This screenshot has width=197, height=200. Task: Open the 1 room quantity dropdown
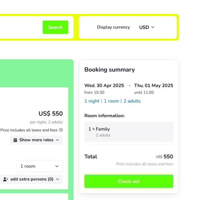[40, 166]
